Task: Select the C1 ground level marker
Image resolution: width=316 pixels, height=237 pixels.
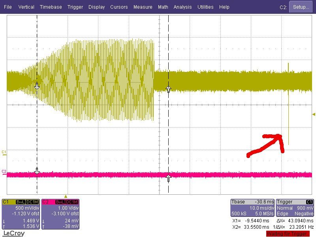Action: (4, 153)
